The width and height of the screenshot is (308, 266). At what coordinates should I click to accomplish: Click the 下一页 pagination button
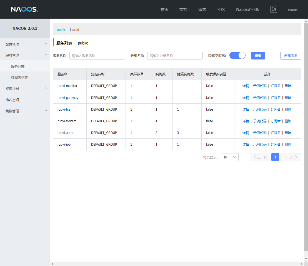point(291,157)
